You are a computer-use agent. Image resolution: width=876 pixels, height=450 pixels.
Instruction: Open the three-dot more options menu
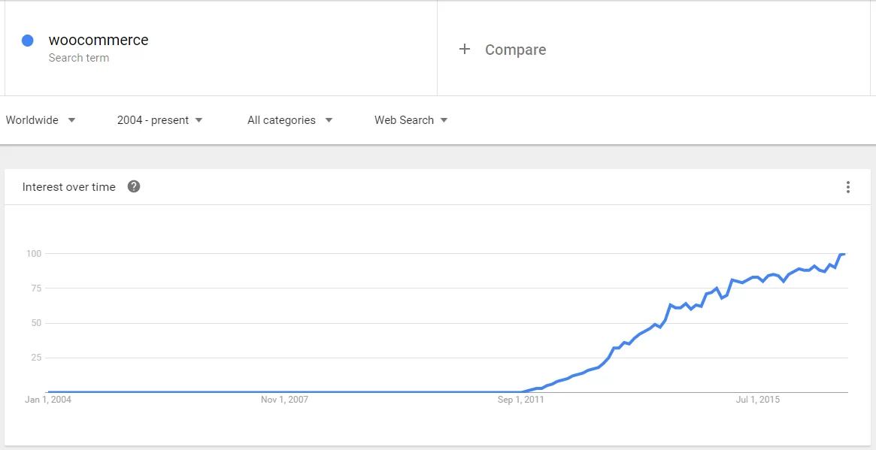click(847, 187)
